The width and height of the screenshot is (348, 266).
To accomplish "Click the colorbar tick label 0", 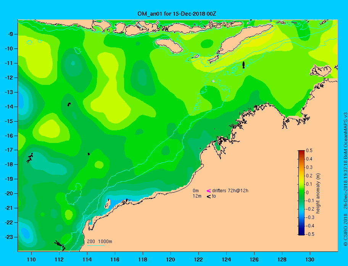I will [x=308, y=193].
